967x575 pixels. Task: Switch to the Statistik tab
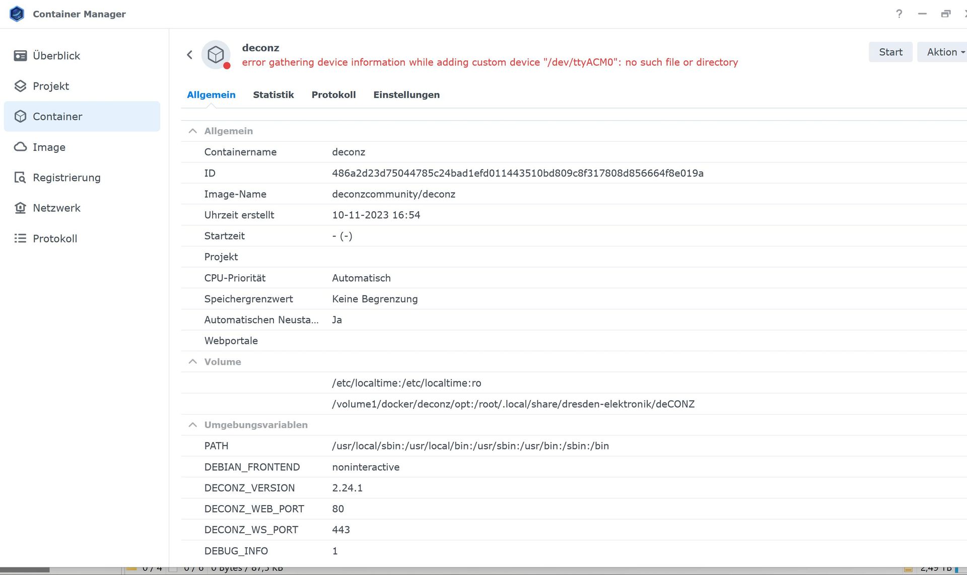pyautogui.click(x=273, y=95)
